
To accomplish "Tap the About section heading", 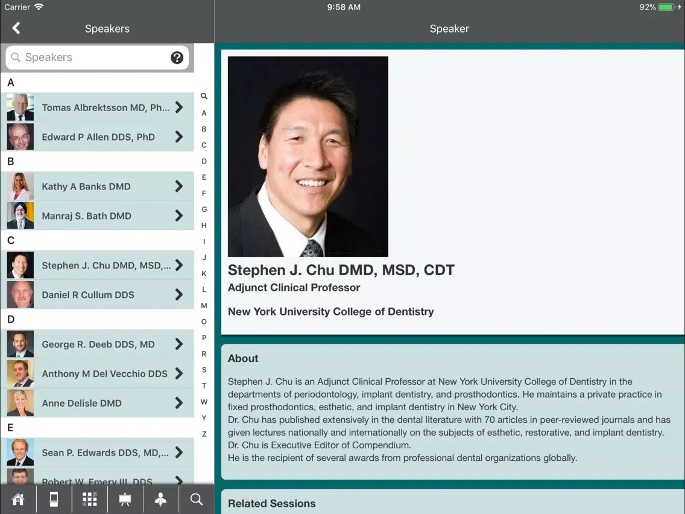I will [x=243, y=358].
